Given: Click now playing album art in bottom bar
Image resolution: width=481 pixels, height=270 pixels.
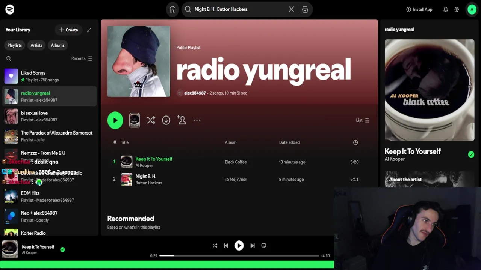Looking at the screenshot, I should pos(10,249).
